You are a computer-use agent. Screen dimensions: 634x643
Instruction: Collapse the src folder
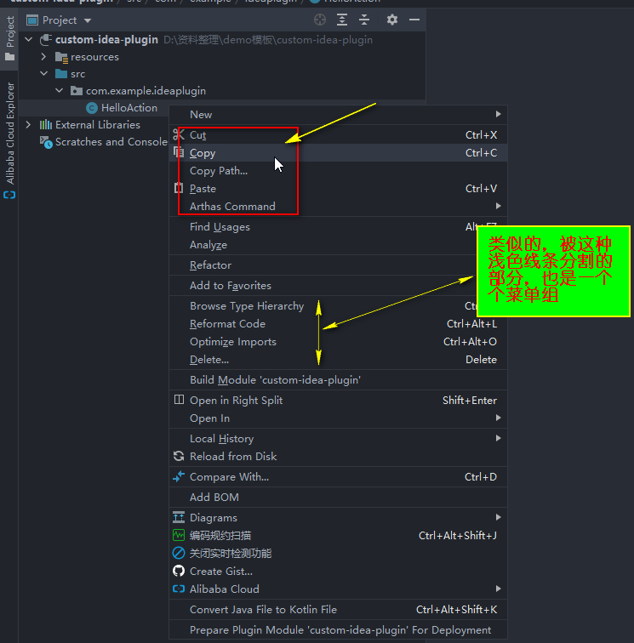pos(44,74)
